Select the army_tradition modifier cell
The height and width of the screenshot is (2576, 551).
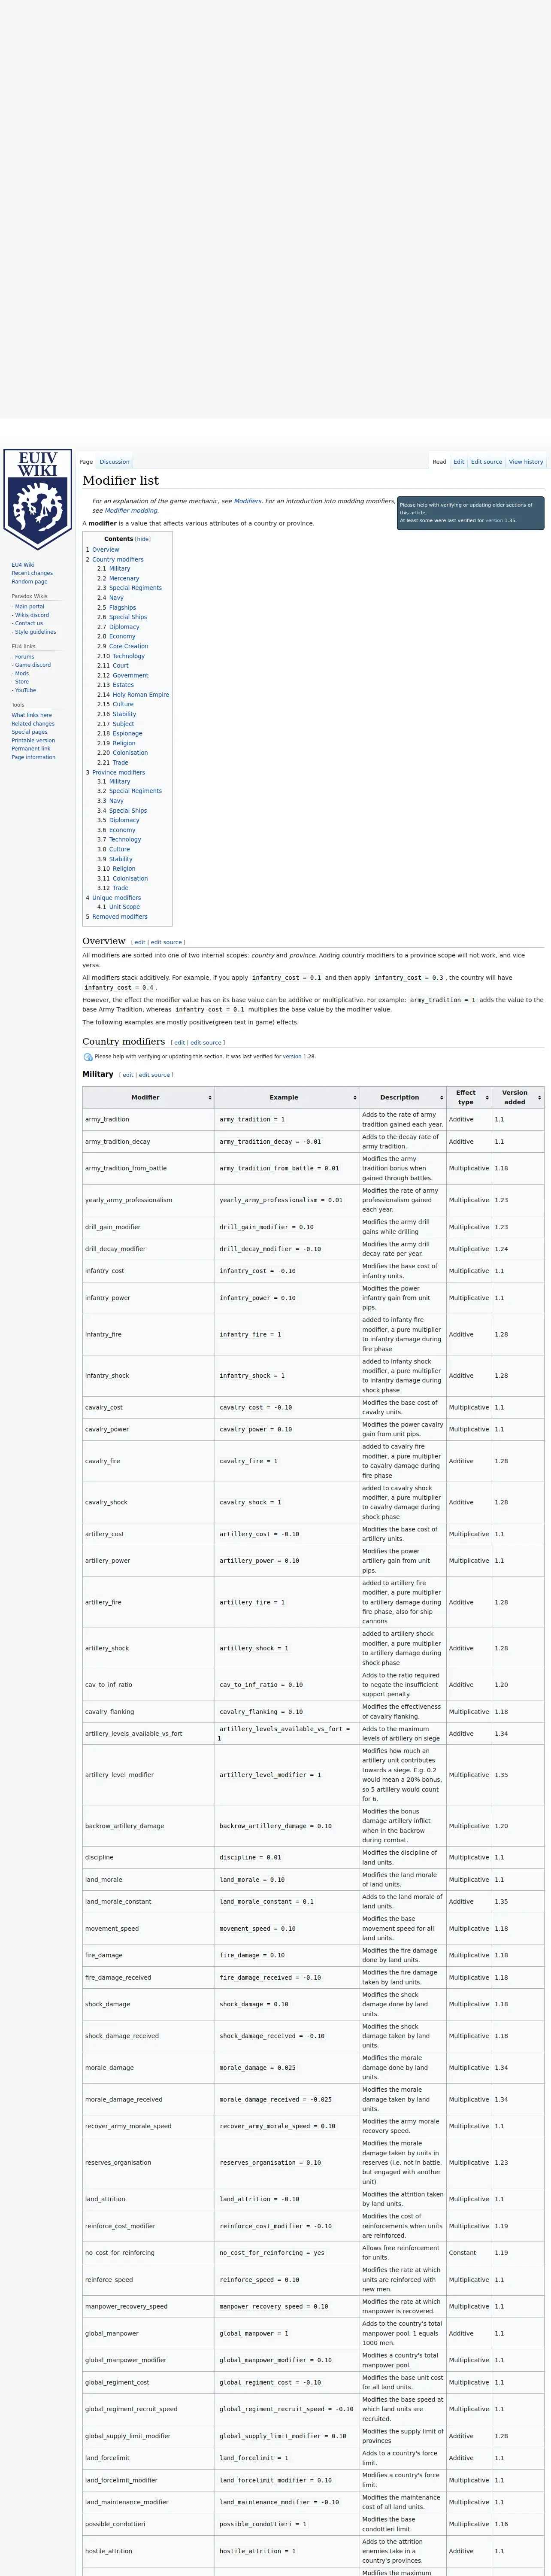(149, 1119)
